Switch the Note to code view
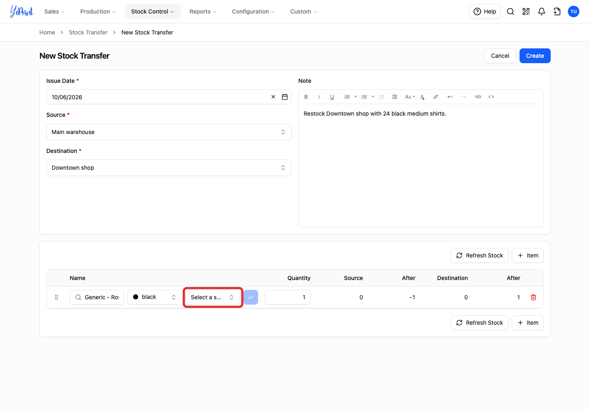The height and width of the screenshot is (410, 590). click(x=491, y=97)
